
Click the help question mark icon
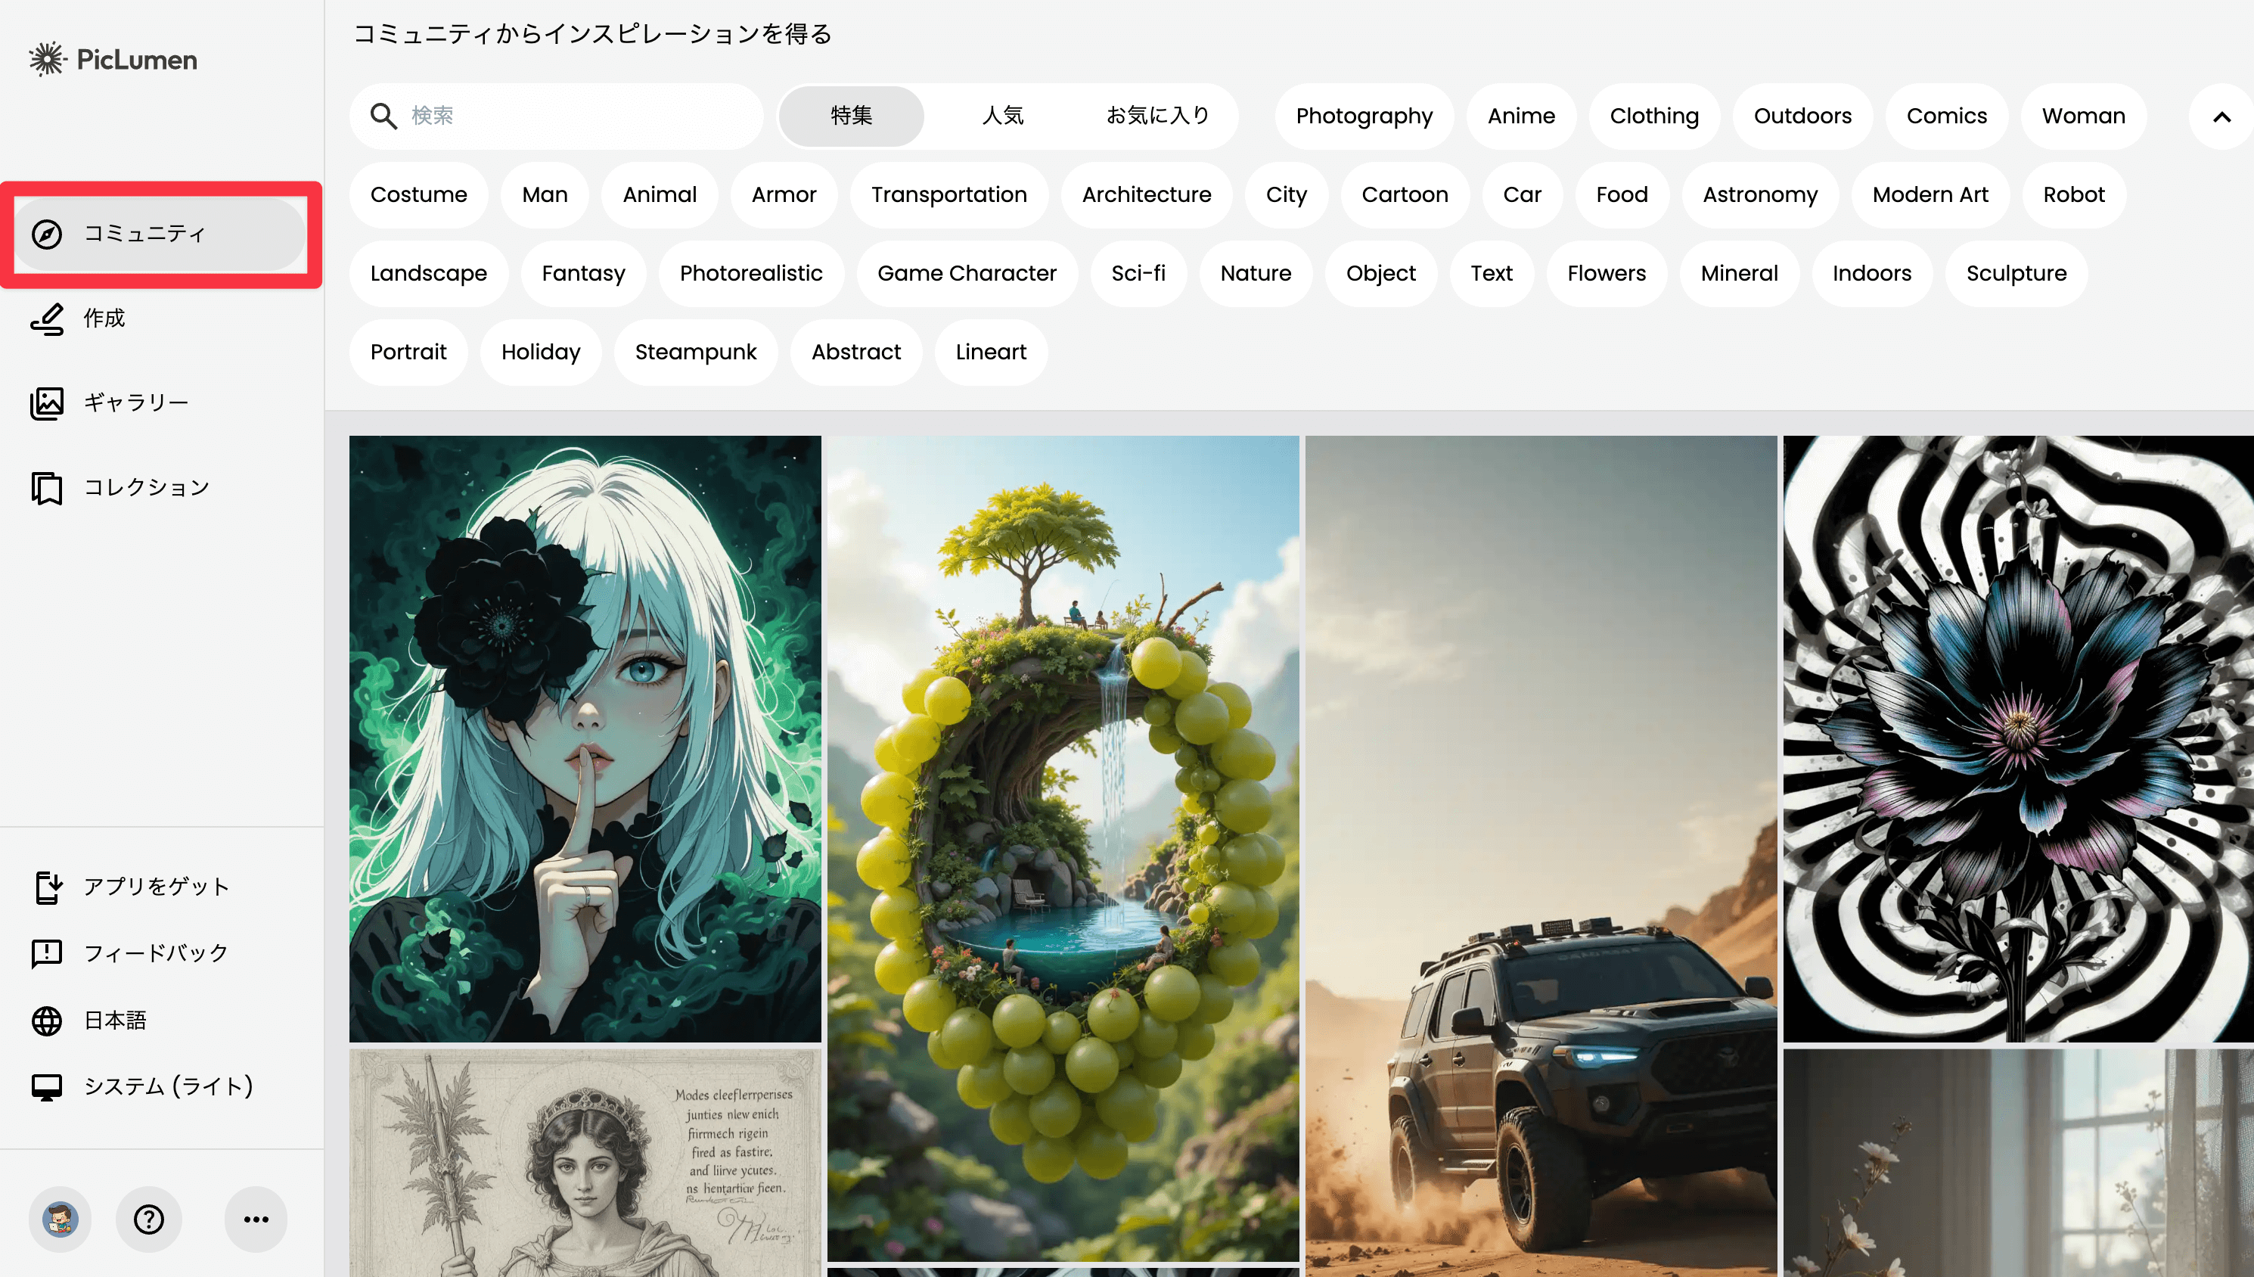pos(149,1219)
